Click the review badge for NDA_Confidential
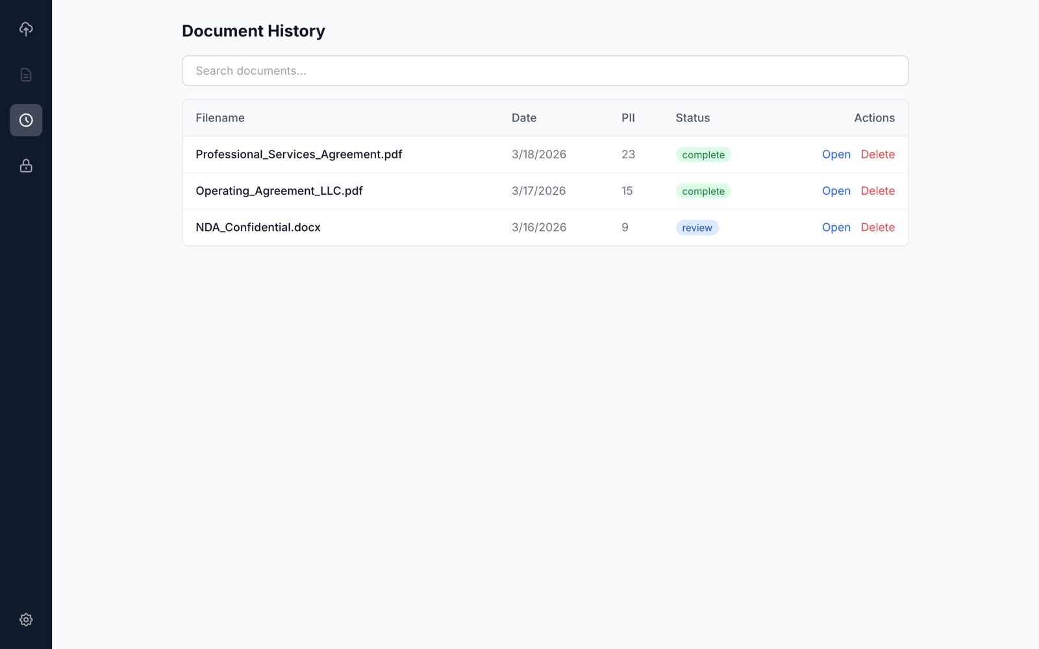1039x649 pixels. (697, 228)
